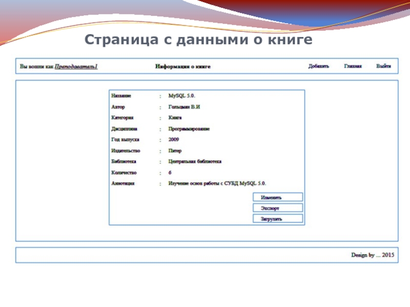Click the Издательство field label
This screenshot has height=307, width=410.
[x=126, y=151]
